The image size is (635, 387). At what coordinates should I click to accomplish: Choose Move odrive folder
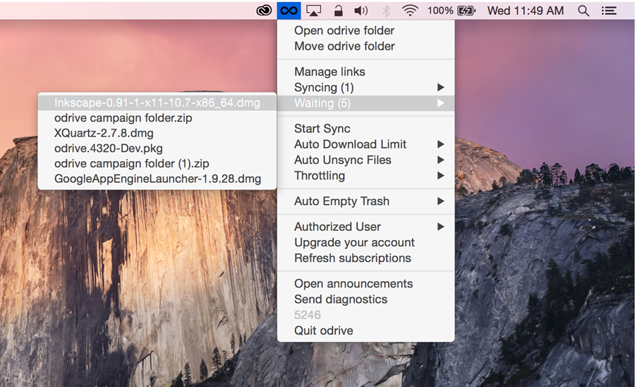365,46
